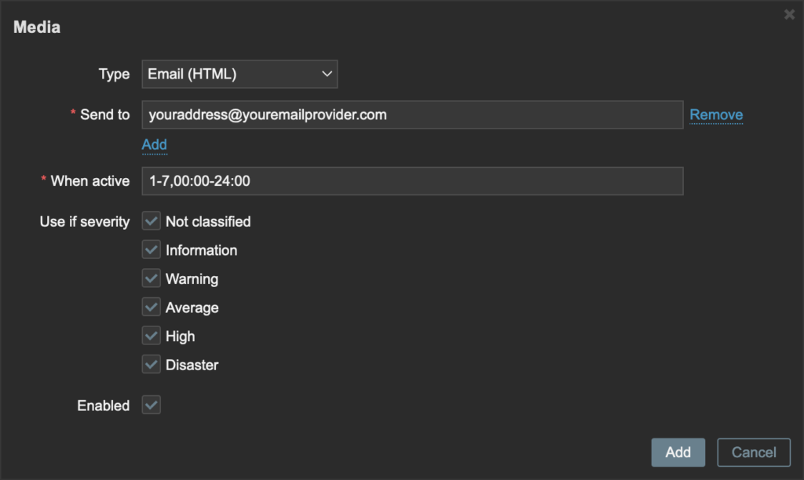Uncheck the Disaster severity checkbox

coord(152,365)
